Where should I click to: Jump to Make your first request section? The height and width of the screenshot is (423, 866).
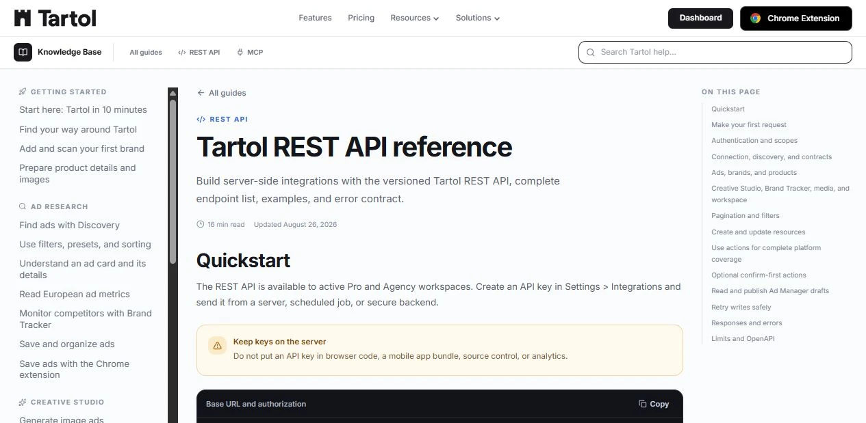tap(749, 124)
